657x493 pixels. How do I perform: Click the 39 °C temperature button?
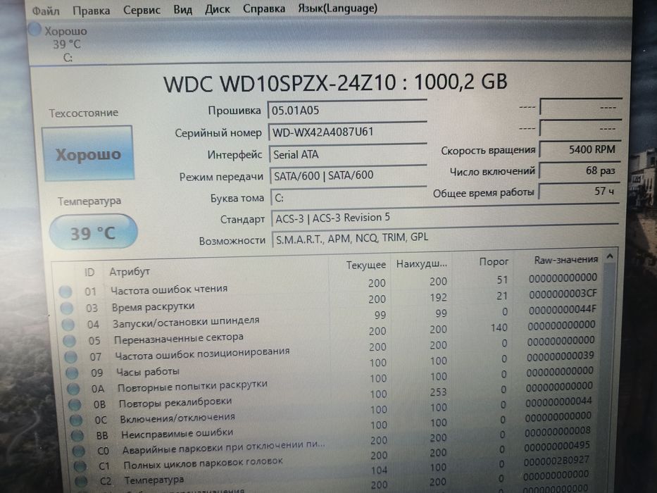tap(93, 232)
